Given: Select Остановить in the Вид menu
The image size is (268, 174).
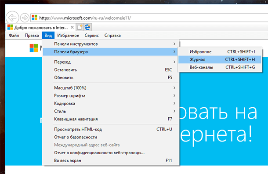Looking at the screenshot, I should coord(111,70).
